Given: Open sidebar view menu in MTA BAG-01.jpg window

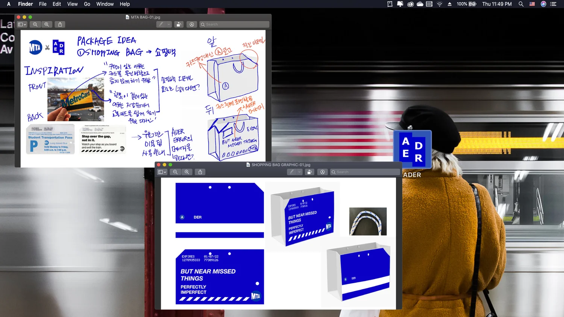Looking at the screenshot, I should click(x=22, y=24).
